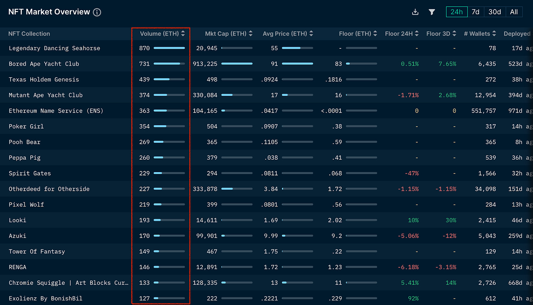
Task: Click market cap value 913,225
Action: [x=205, y=64]
